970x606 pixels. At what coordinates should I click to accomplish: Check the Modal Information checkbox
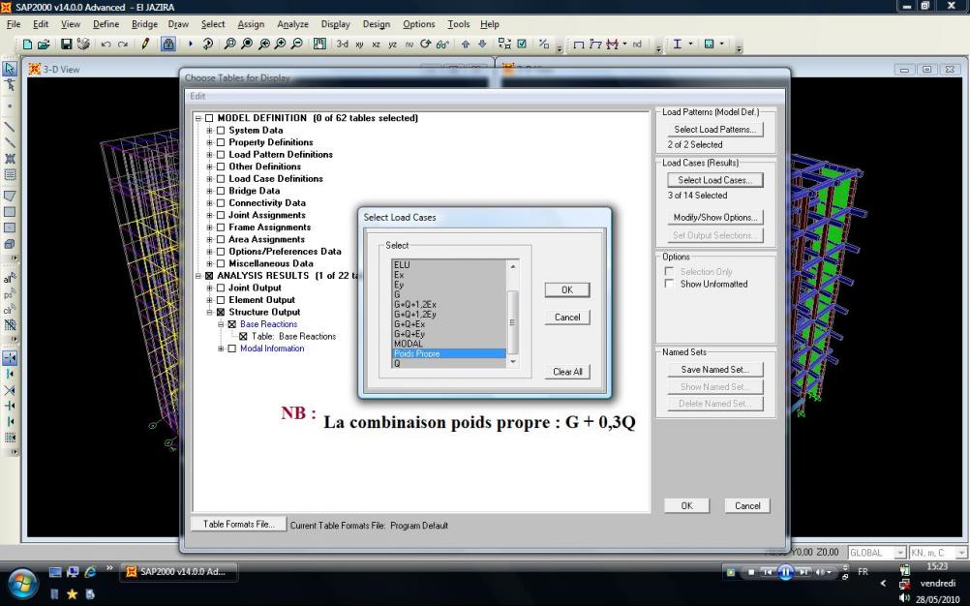point(232,348)
